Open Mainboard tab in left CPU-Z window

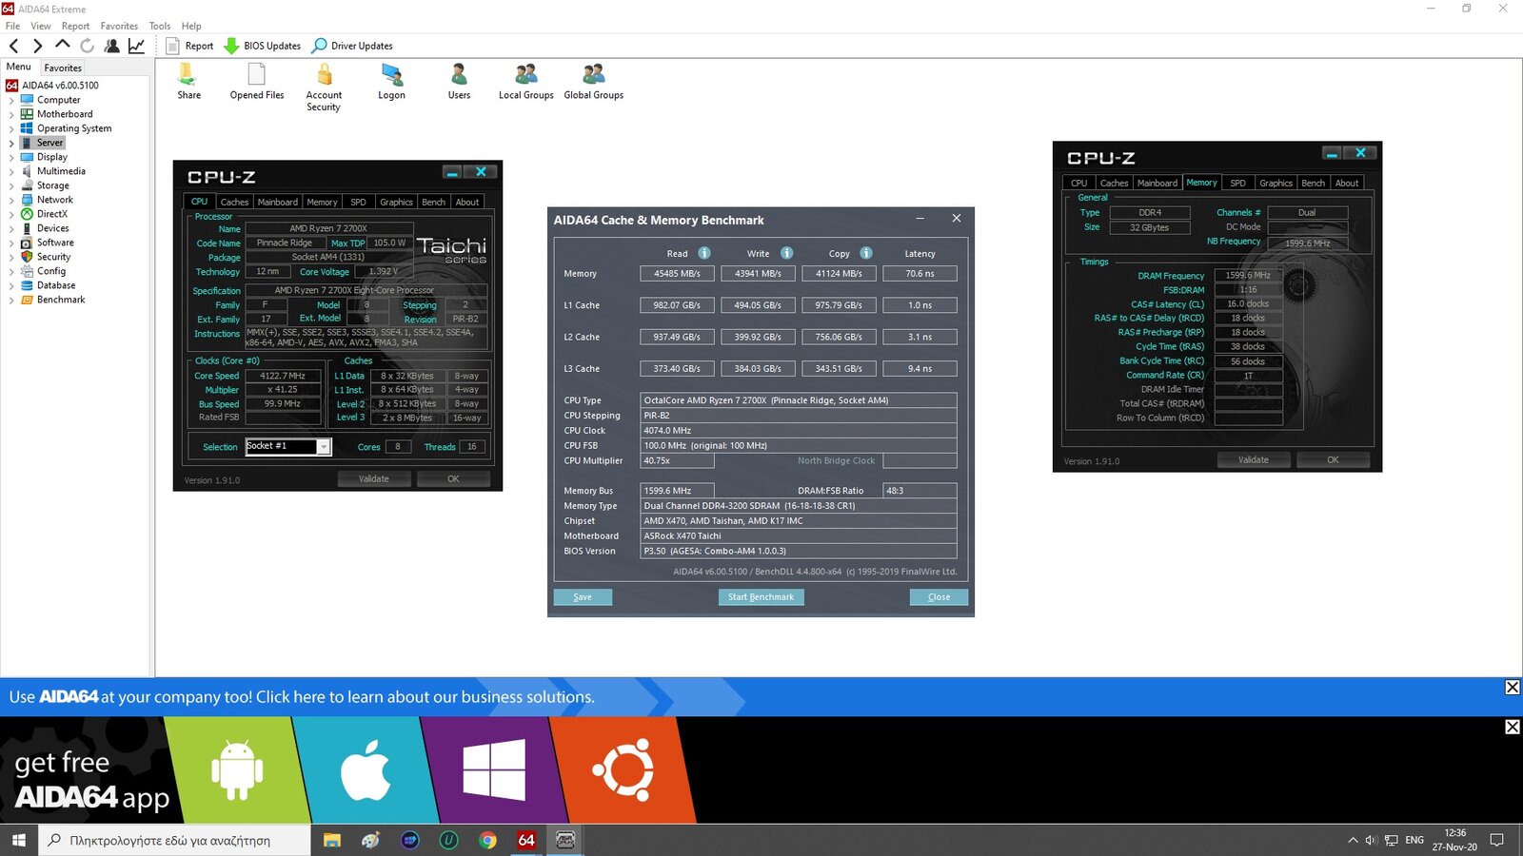(277, 202)
